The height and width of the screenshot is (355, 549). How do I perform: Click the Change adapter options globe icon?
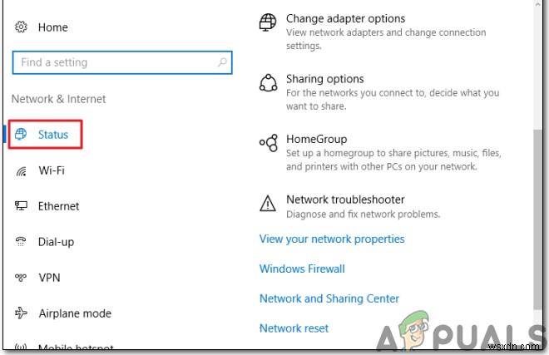268,21
